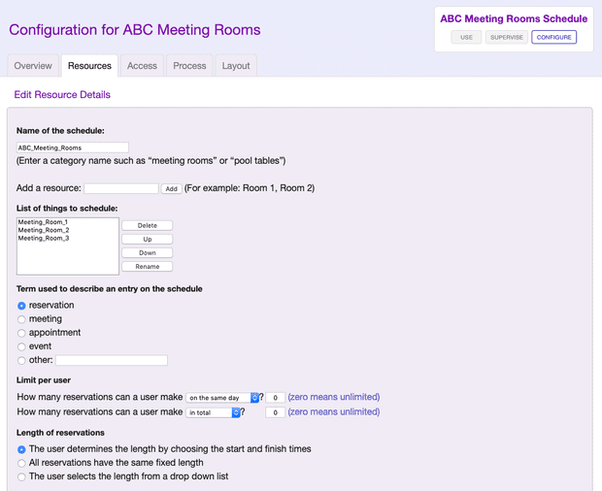Select Meeting_Room_3 in the list
The image size is (602, 491).
44,238
